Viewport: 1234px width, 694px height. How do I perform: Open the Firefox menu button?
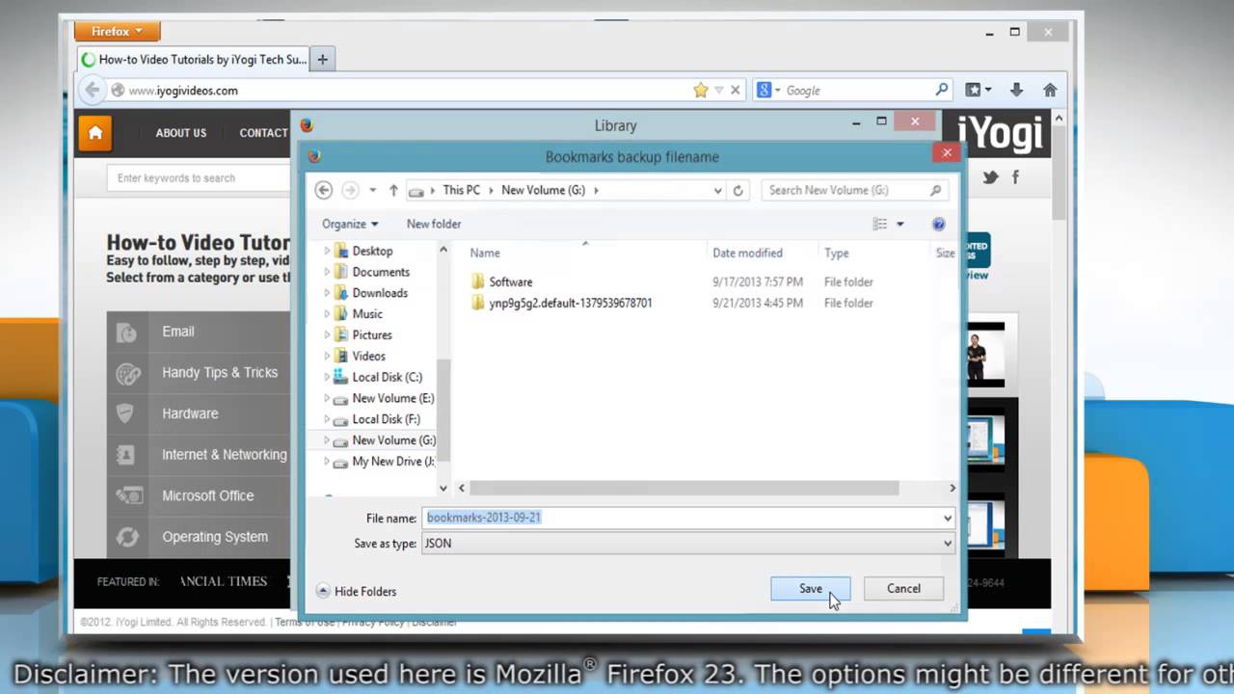pyautogui.click(x=117, y=31)
